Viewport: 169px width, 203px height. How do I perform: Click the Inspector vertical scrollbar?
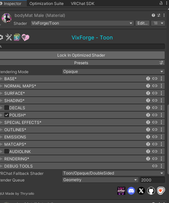pyautogui.click(x=168, y=139)
